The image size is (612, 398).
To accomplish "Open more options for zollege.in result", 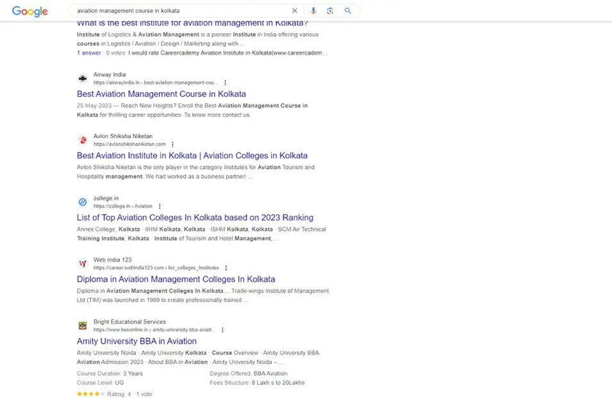I will pyautogui.click(x=160, y=206).
